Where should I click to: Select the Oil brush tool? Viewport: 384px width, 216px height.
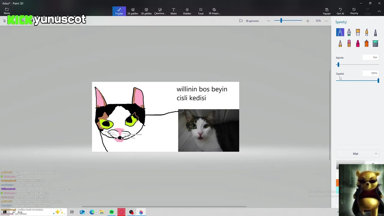pos(358,32)
